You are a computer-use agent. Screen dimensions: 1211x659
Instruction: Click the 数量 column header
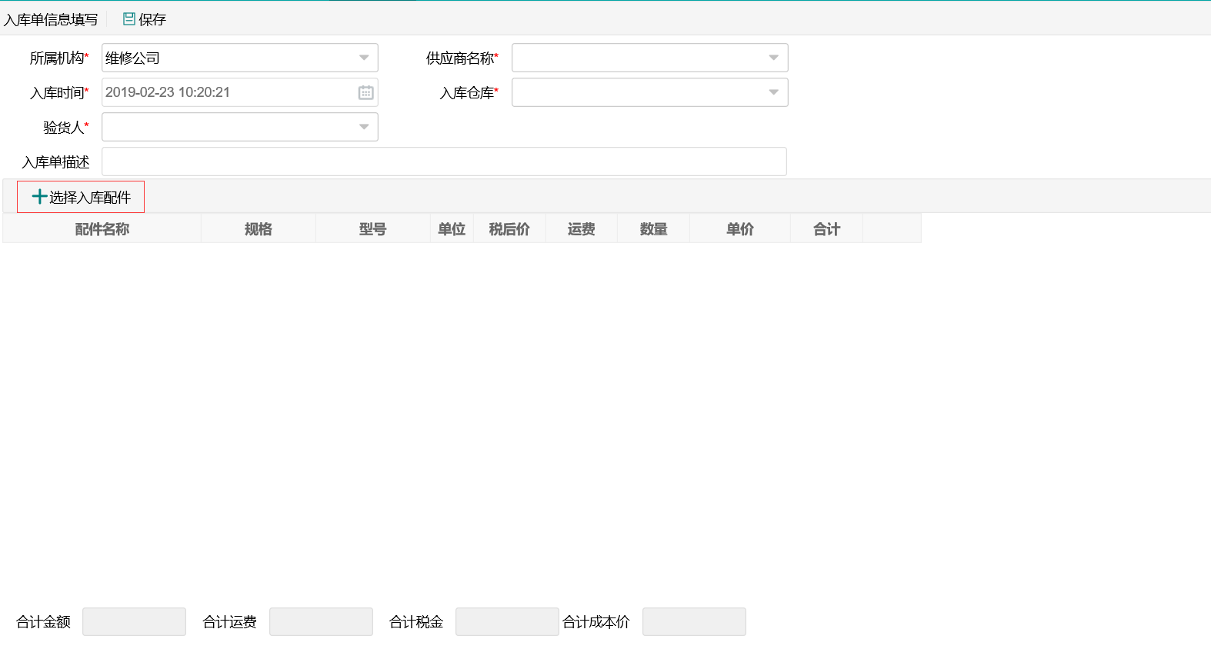pyautogui.click(x=654, y=228)
